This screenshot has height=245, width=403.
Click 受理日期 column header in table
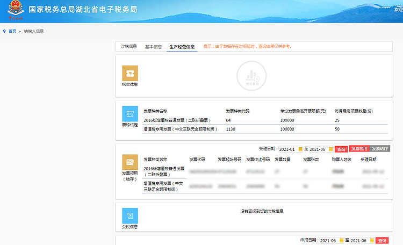coord(368,160)
